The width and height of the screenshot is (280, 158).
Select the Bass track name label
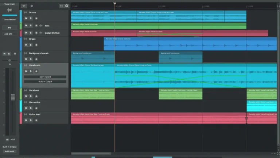pyautogui.click(x=47, y=26)
